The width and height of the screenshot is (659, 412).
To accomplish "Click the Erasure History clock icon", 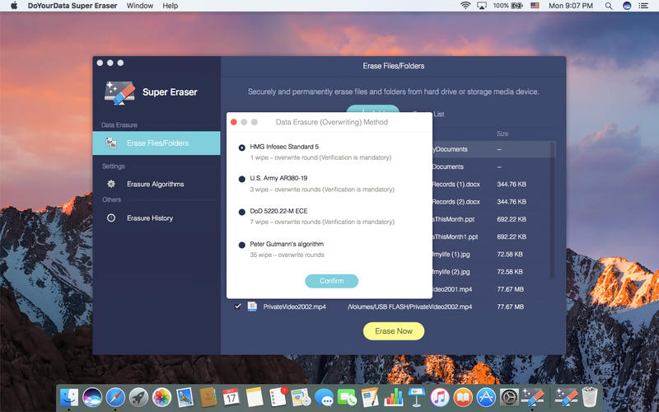I will pyautogui.click(x=111, y=218).
